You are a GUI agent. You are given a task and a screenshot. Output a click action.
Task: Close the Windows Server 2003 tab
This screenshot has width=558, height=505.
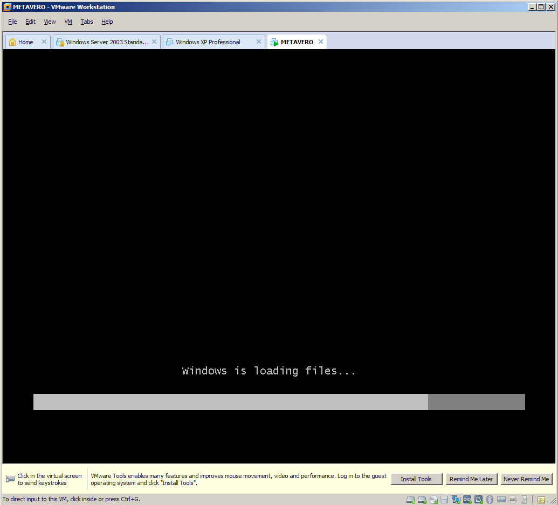point(154,42)
